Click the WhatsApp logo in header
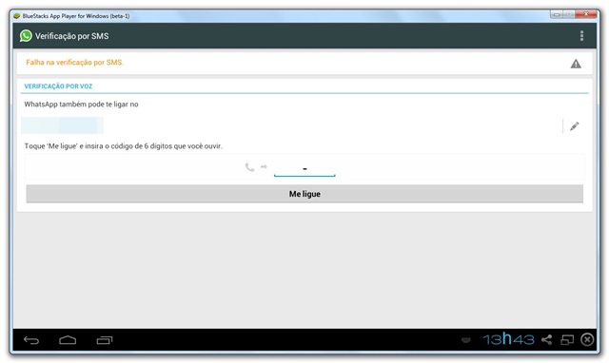 [x=26, y=36]
